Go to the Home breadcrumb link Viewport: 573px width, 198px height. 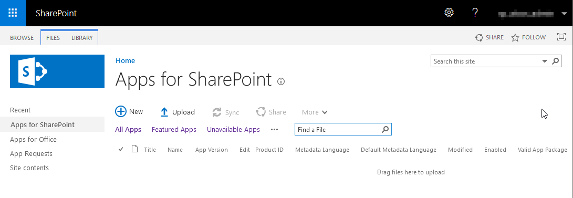pyautogui.click(x=126, y=60)
